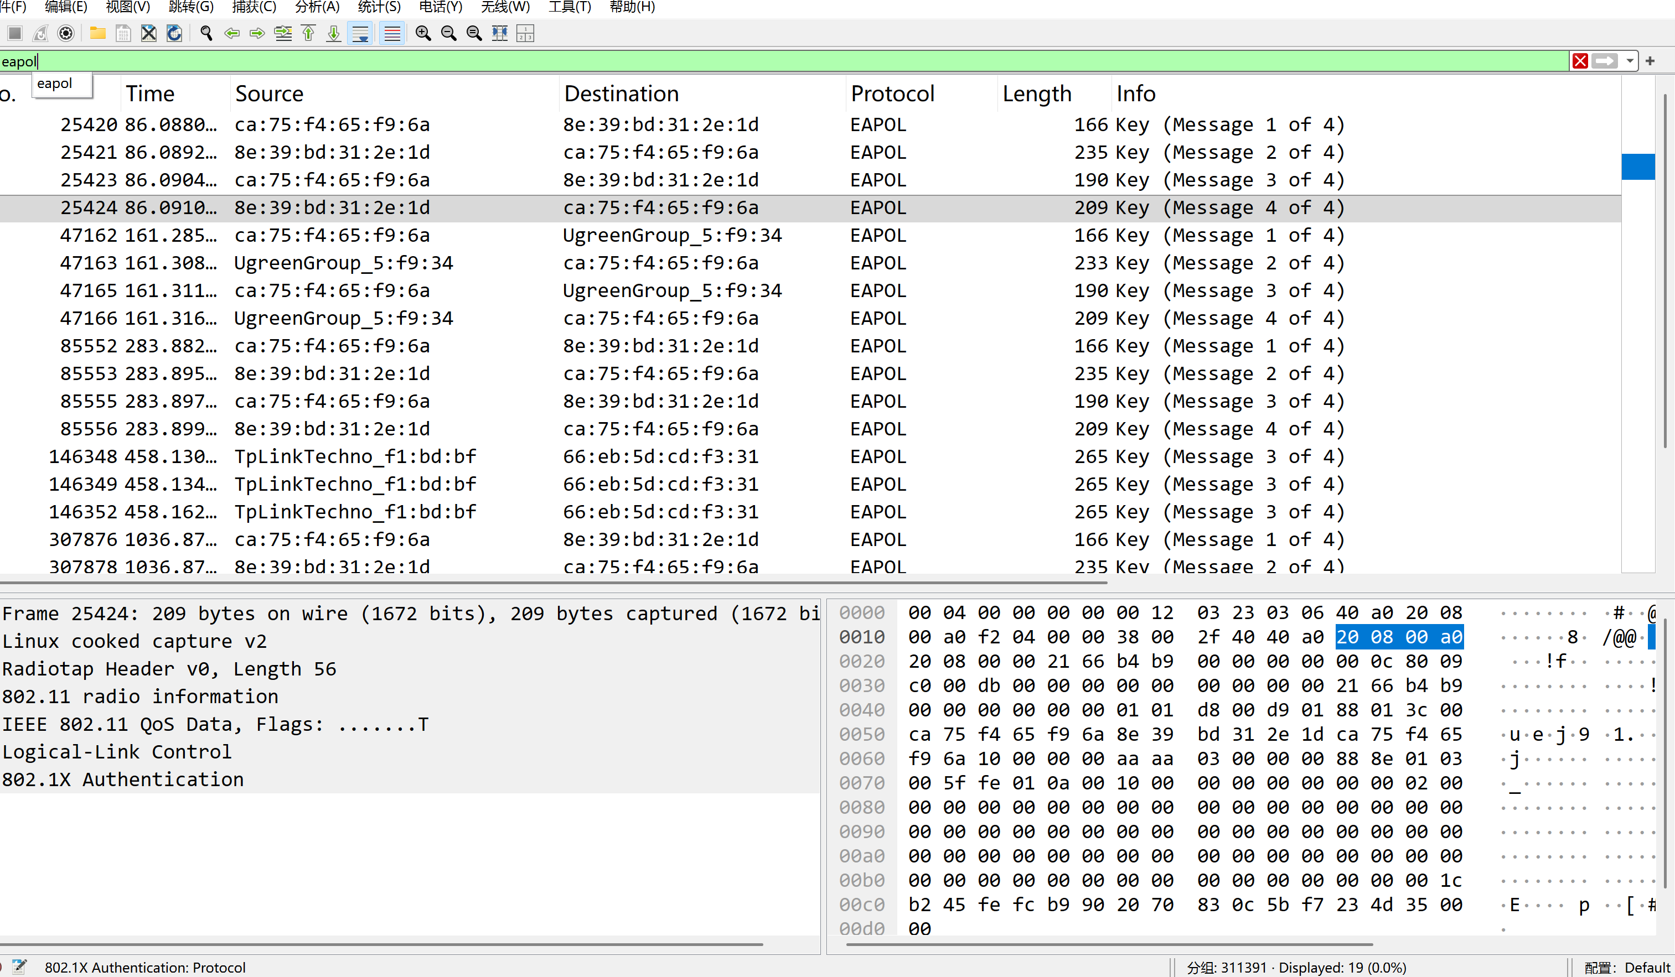Open the 统计(S) menu
Image resolution: width=1675 pixels, height=977 pixels.
(379, 7)
